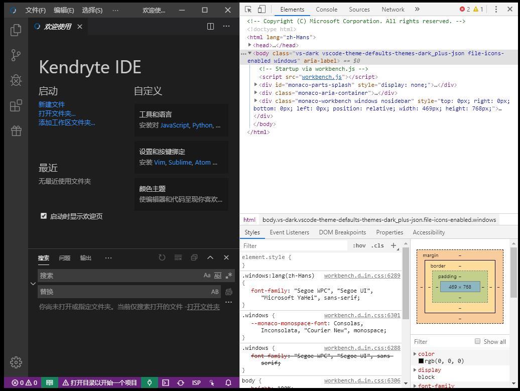Click the 新建文件 link
The height and width of the screenshot is (391, 520).
[x=51, y=104]
